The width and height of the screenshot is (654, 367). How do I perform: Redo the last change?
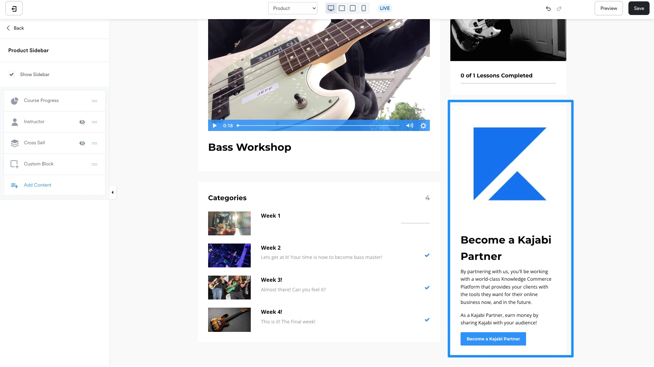coord(559,9)
